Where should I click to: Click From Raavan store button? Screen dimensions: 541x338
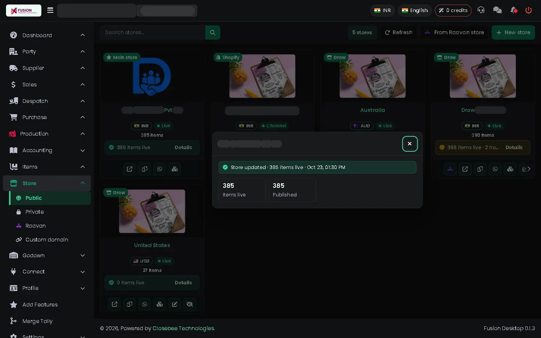pos(454,32)
